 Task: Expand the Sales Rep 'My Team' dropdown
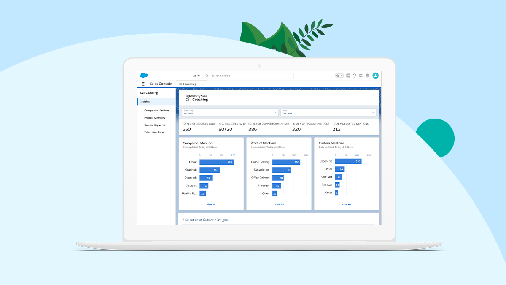230,112
